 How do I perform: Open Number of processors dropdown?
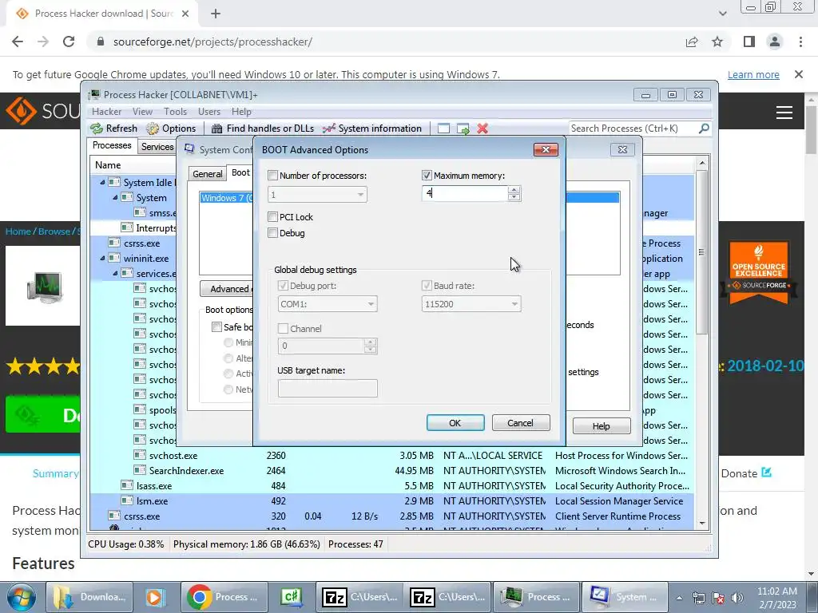pyautogui.click(x=317, y=195)
